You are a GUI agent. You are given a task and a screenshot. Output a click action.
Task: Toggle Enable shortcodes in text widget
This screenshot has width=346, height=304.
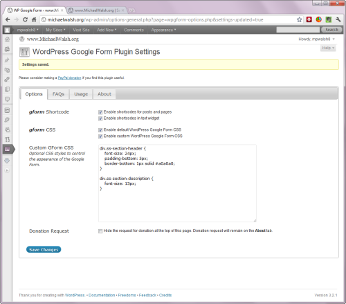point(100,118)
